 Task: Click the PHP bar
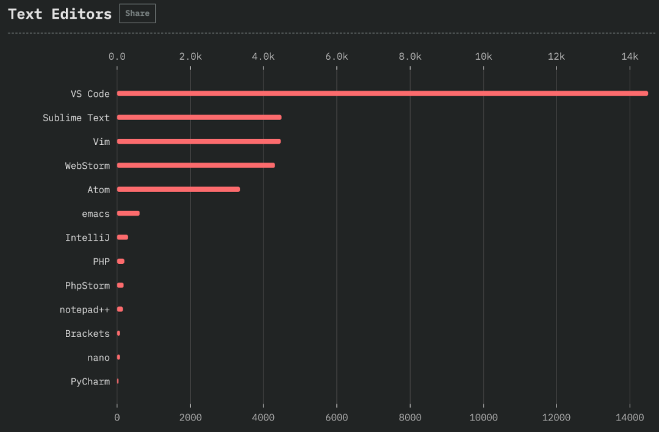(121, 261)
